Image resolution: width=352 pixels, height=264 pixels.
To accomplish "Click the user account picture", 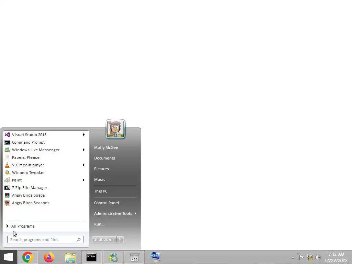I will click(x=115, y=129).
